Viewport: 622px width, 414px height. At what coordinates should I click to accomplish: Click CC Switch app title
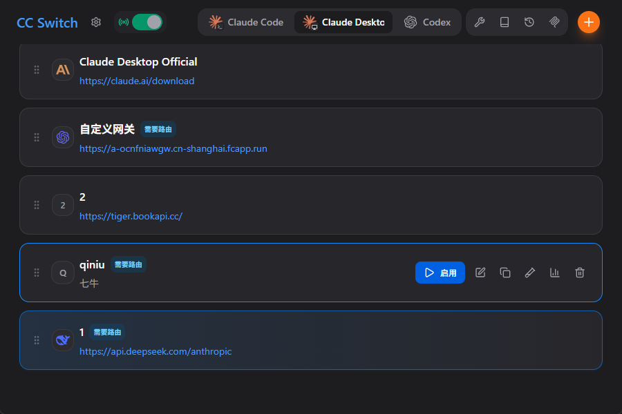pyautogui.click(x=47, y=23)
